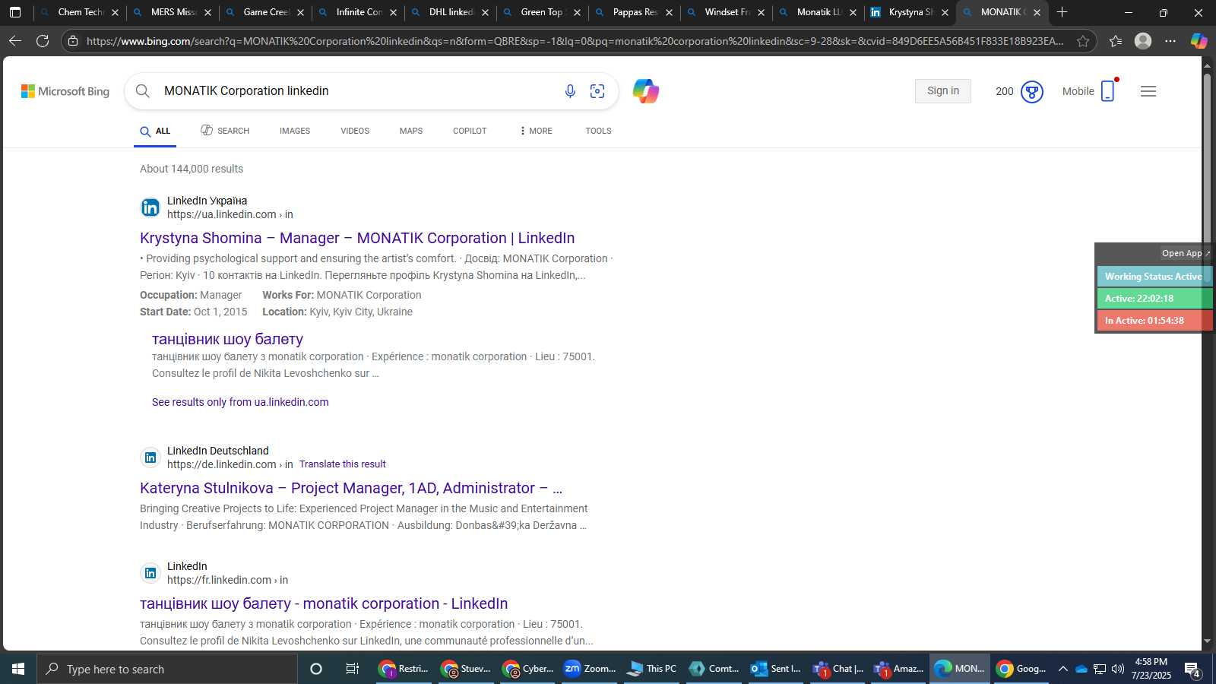Open Bing hamburger settings menu
Viewport: 1216px width, 684px height.
pos(1148,91)
